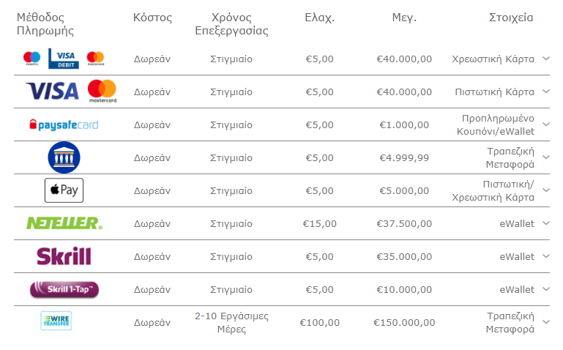This screenshot has width=563, height=350.
Task: Expand the Wire Transfer row chevron
Action: coord(546,322)
